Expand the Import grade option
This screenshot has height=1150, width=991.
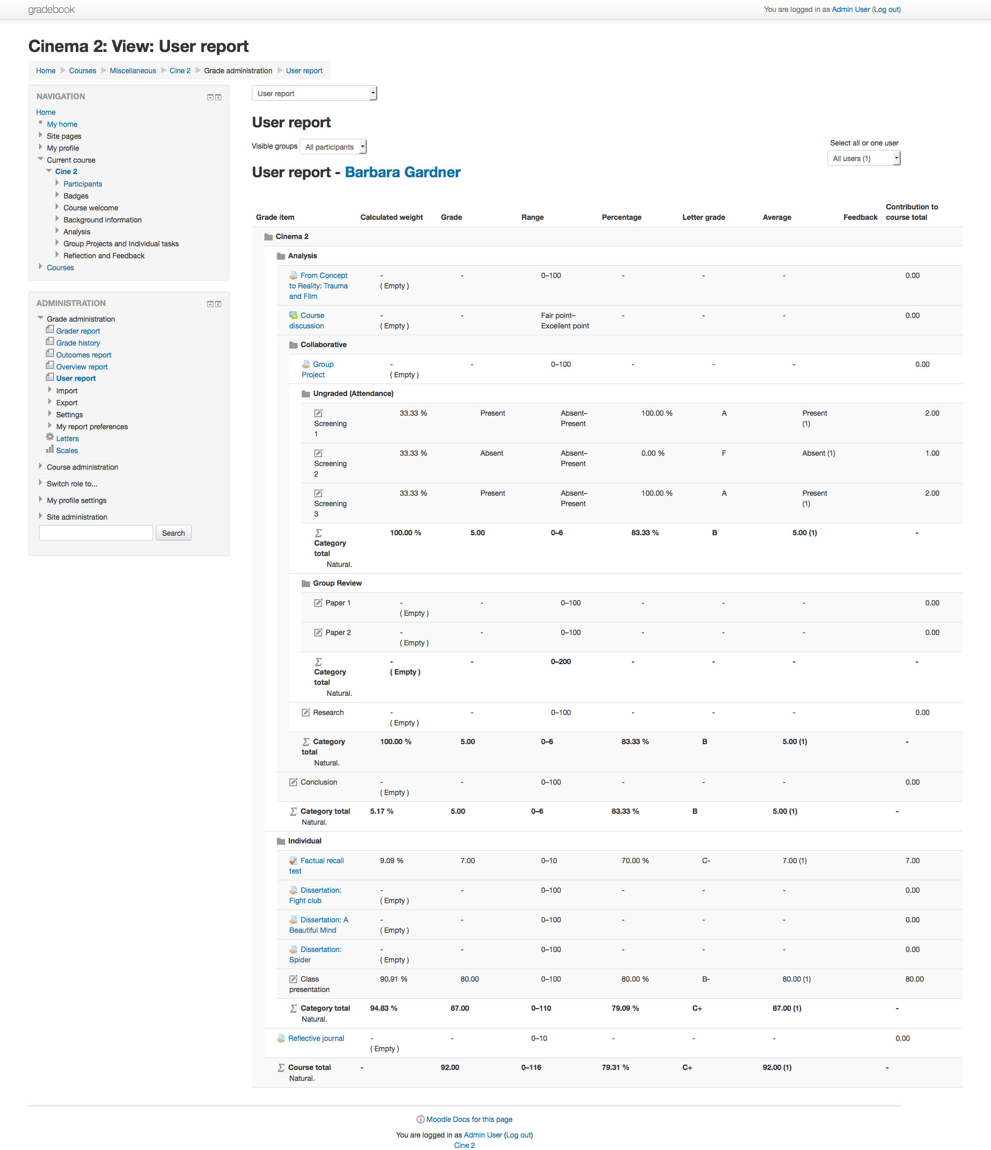pyautogui.click(x=50, y=390)
